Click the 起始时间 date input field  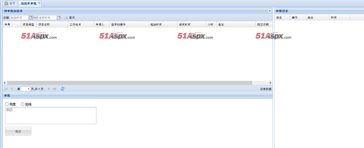click(x=19, y=17)
